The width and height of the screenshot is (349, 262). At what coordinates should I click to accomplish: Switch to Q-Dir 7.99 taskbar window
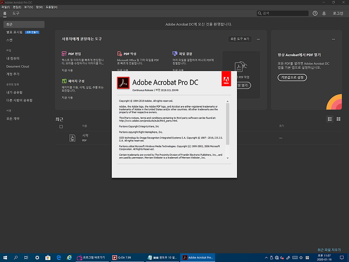click(127, 258)
